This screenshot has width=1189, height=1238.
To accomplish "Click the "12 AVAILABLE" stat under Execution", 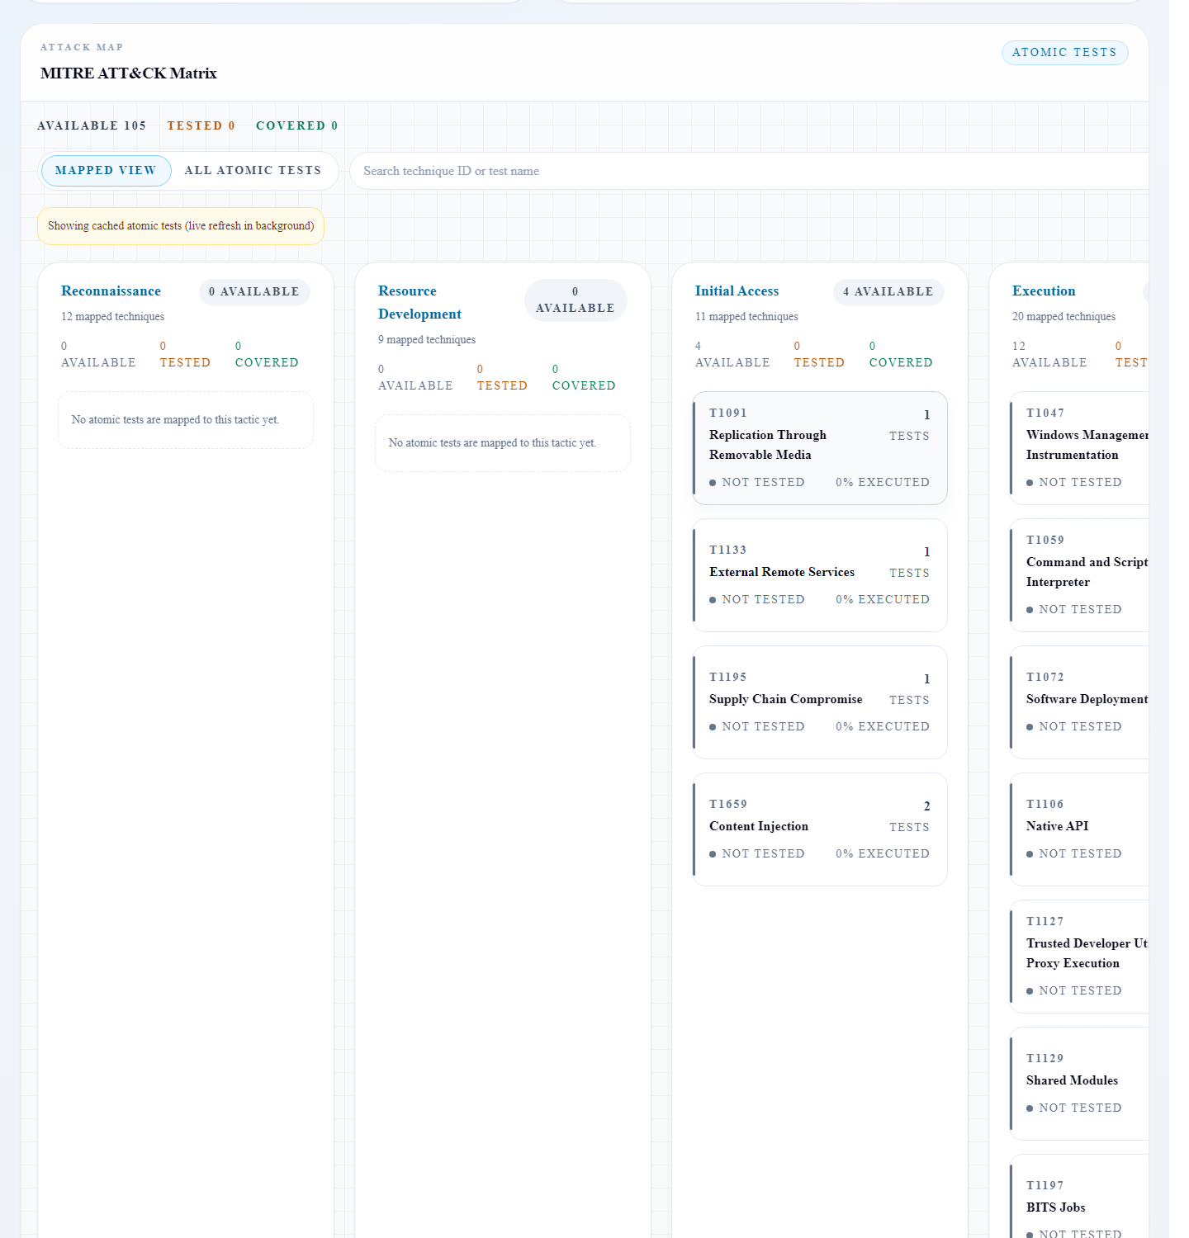I will [1049, 355].
